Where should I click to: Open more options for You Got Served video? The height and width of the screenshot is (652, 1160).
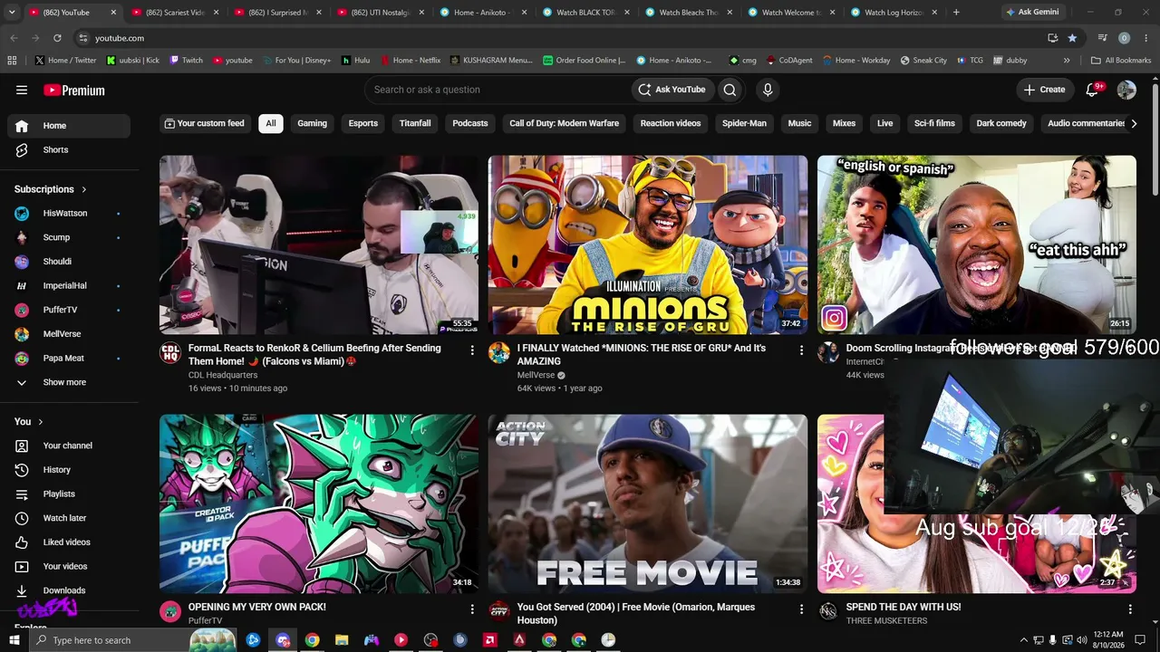point(801,609)
